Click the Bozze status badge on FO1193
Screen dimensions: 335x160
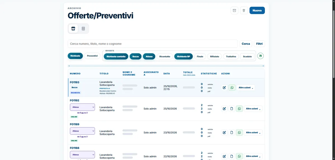[x=75, y=88]
